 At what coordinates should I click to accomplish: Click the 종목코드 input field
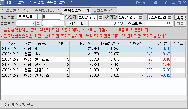click(x=24, y=24)
